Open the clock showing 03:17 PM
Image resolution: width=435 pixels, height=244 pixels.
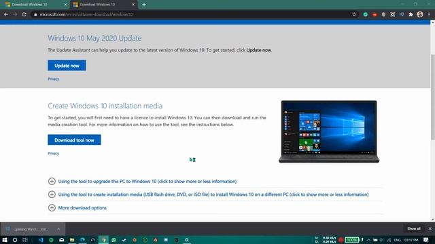click(x=411, y=240)
